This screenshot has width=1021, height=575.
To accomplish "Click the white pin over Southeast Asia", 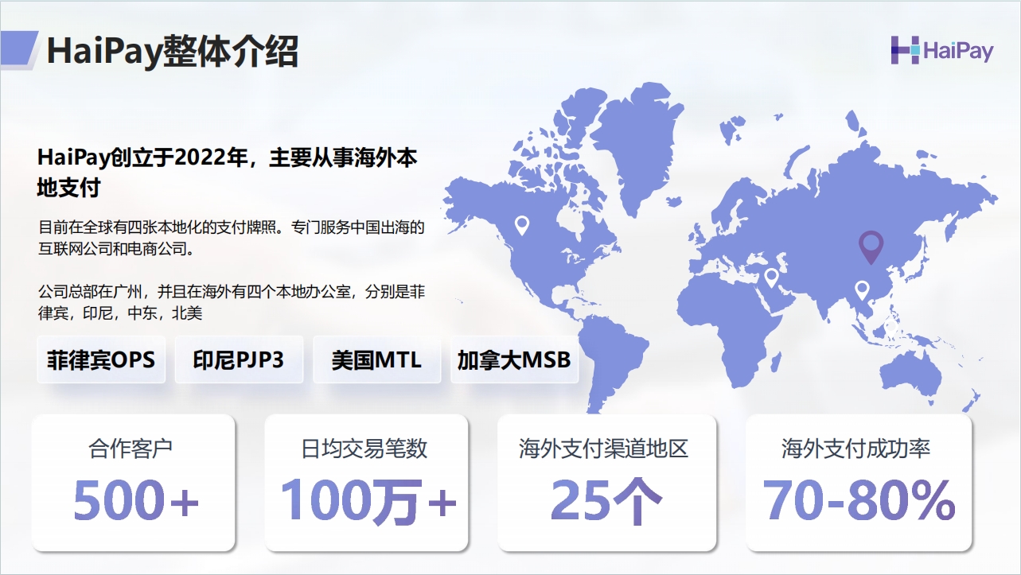I will [x=862, y=290].
